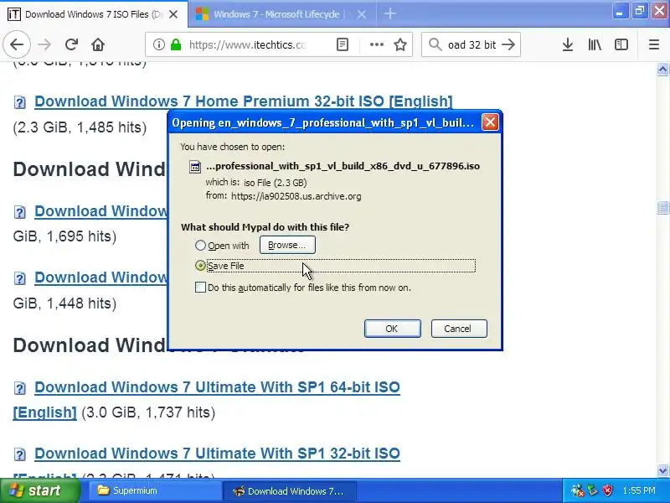This screenshot has height=503, width=670.
Task: Click the system clock showing 1:55 PM
Action: [x=639, y=490]
